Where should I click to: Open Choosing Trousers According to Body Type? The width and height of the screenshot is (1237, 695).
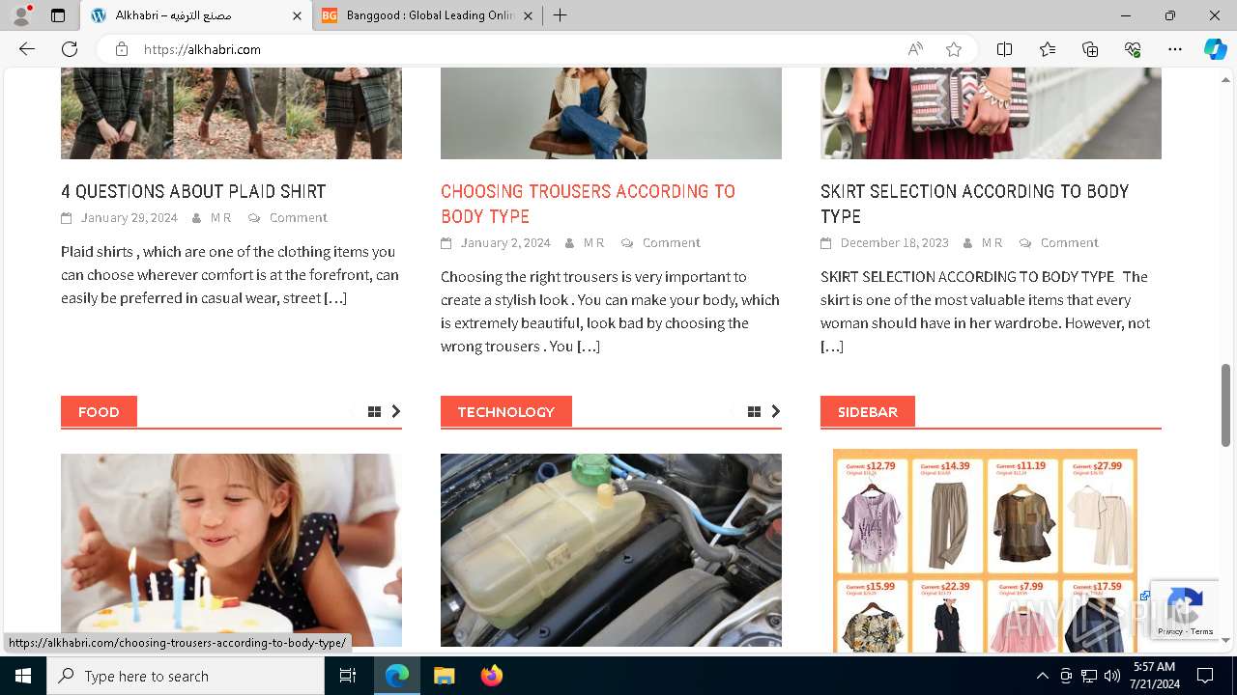588,204
